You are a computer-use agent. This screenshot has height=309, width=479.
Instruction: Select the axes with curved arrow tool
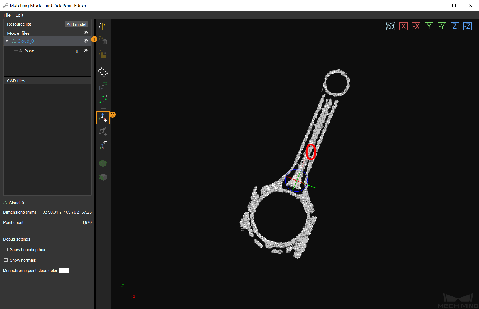(103, 145)
